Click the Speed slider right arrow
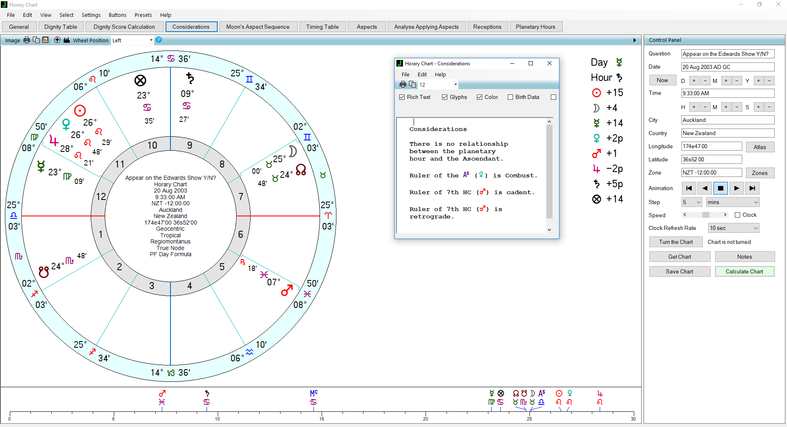The image size is (787, 427). (x=725, y=215)
